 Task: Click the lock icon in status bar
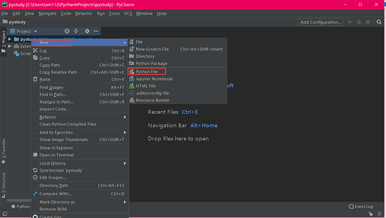tap(371, 214)
